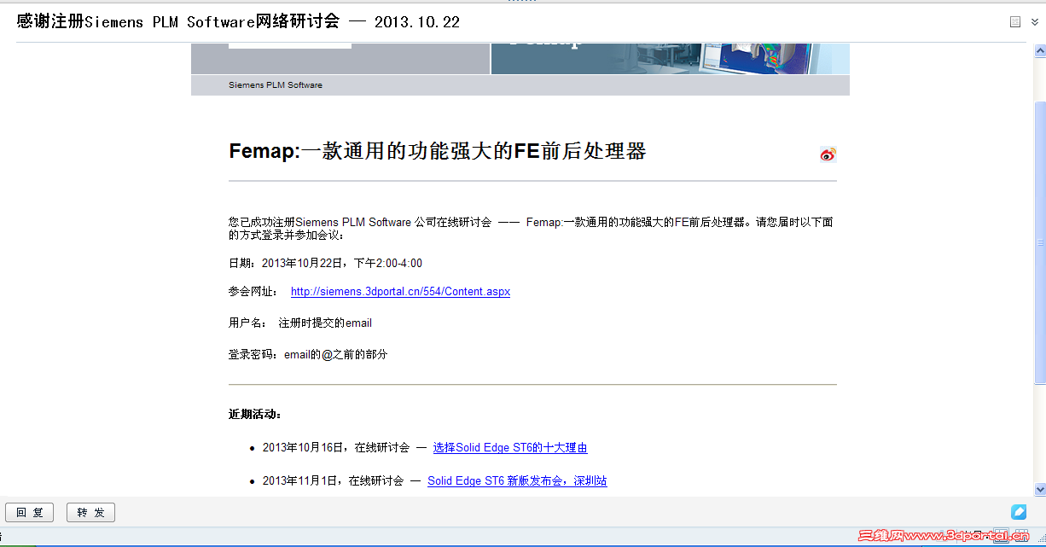
Task: Open the Solid Edge ST6 深圳站 event link
Action: (517, 480)
